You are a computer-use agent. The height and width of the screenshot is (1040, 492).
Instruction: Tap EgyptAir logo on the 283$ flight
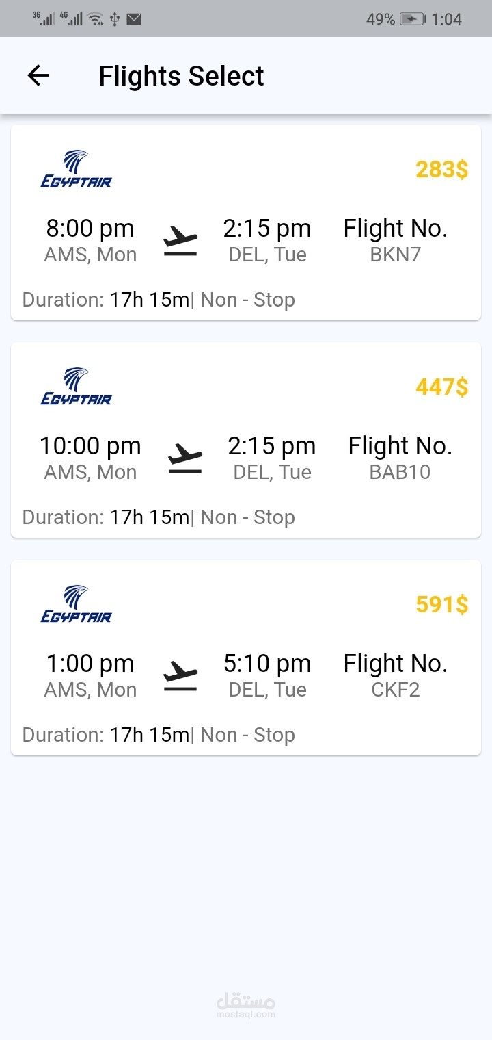tap(76, 169)
